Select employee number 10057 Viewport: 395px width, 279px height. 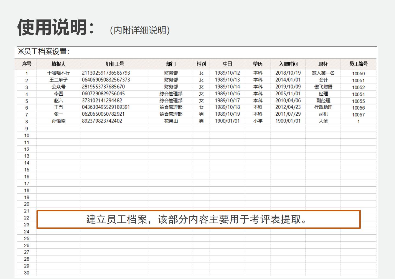[x=359, y=115]
